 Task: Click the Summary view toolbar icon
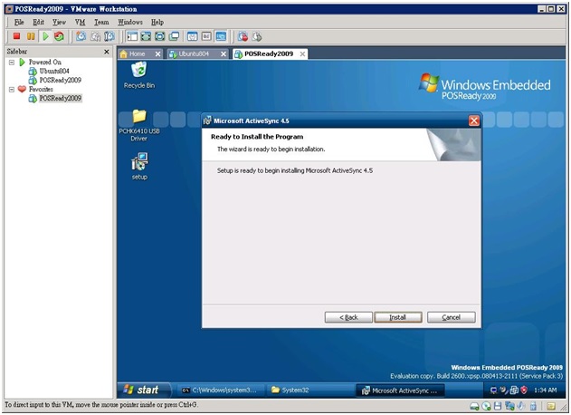coord(192,36)
